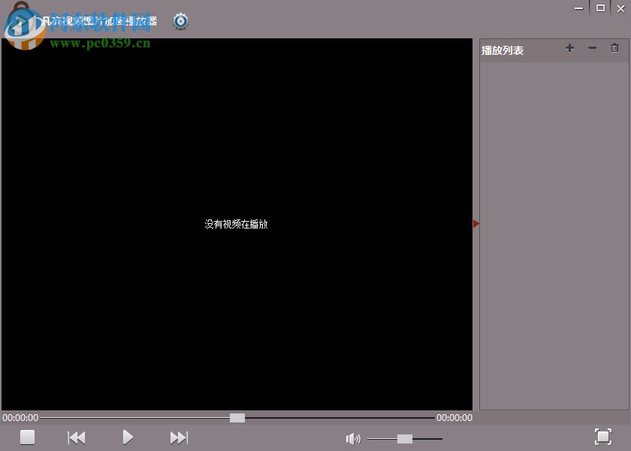Collapse the playlist using the red arrow
Viewport: 631px width, 451px height.
tap(476, 223)
